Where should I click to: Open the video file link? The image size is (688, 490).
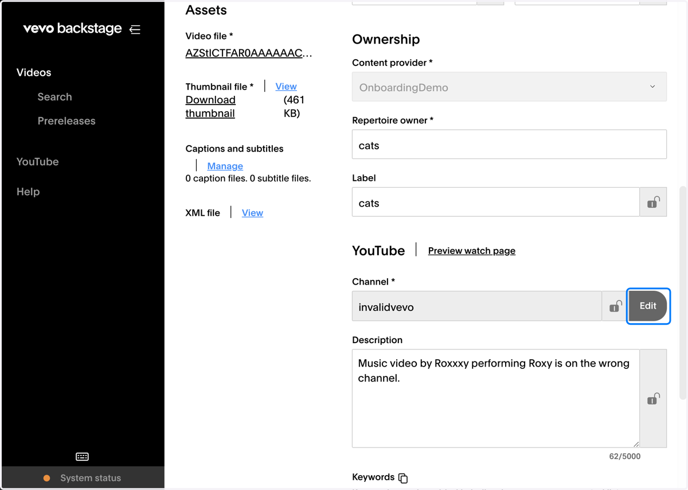(249, 53)
